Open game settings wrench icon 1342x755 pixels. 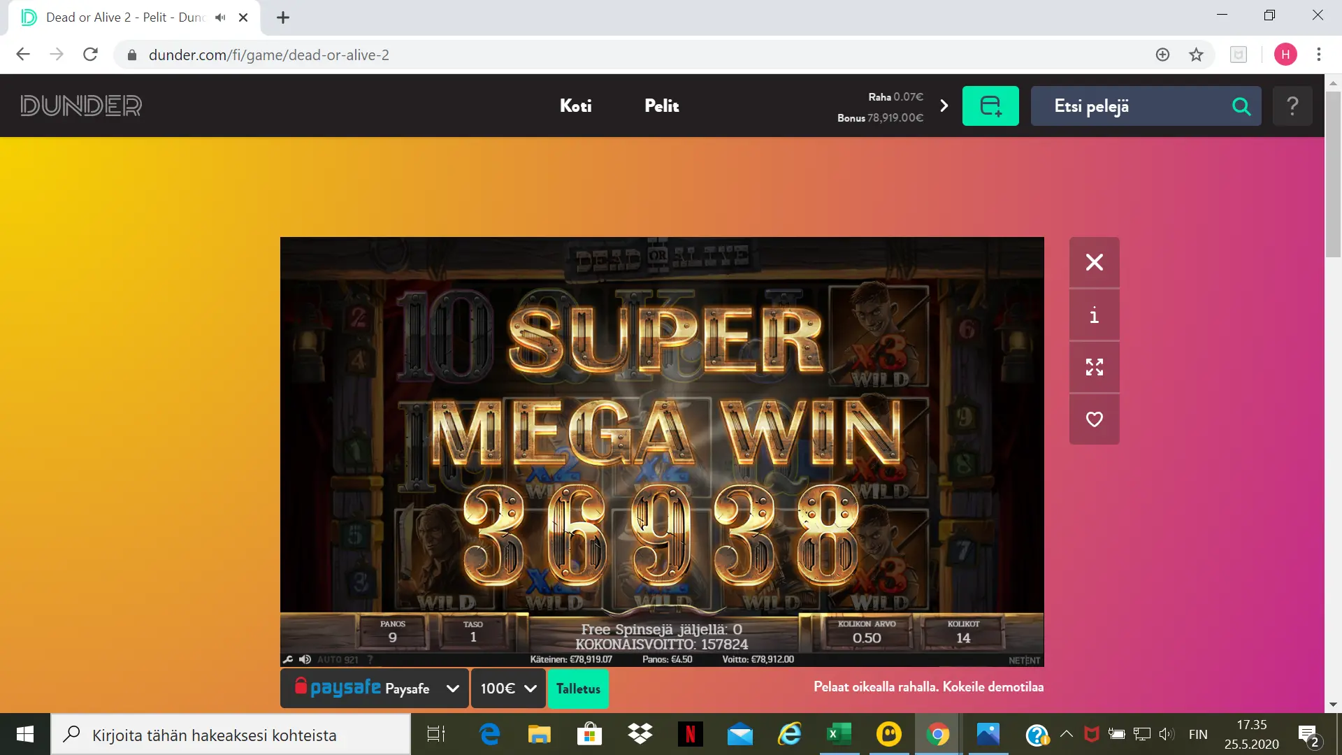288,659
